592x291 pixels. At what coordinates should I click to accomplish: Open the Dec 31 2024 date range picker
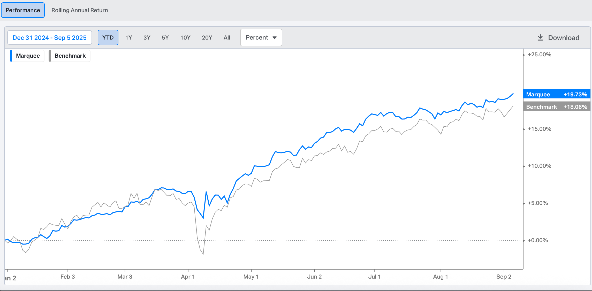tap(50, 38)
